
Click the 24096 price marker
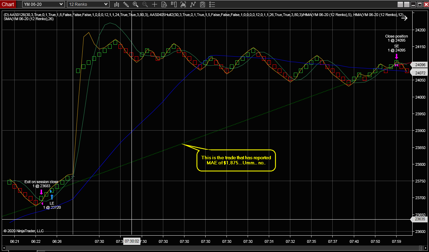click(x=419, y=65)
